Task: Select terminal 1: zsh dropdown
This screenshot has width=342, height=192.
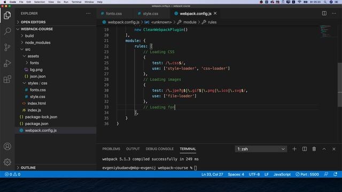Action: click(261, 149)
